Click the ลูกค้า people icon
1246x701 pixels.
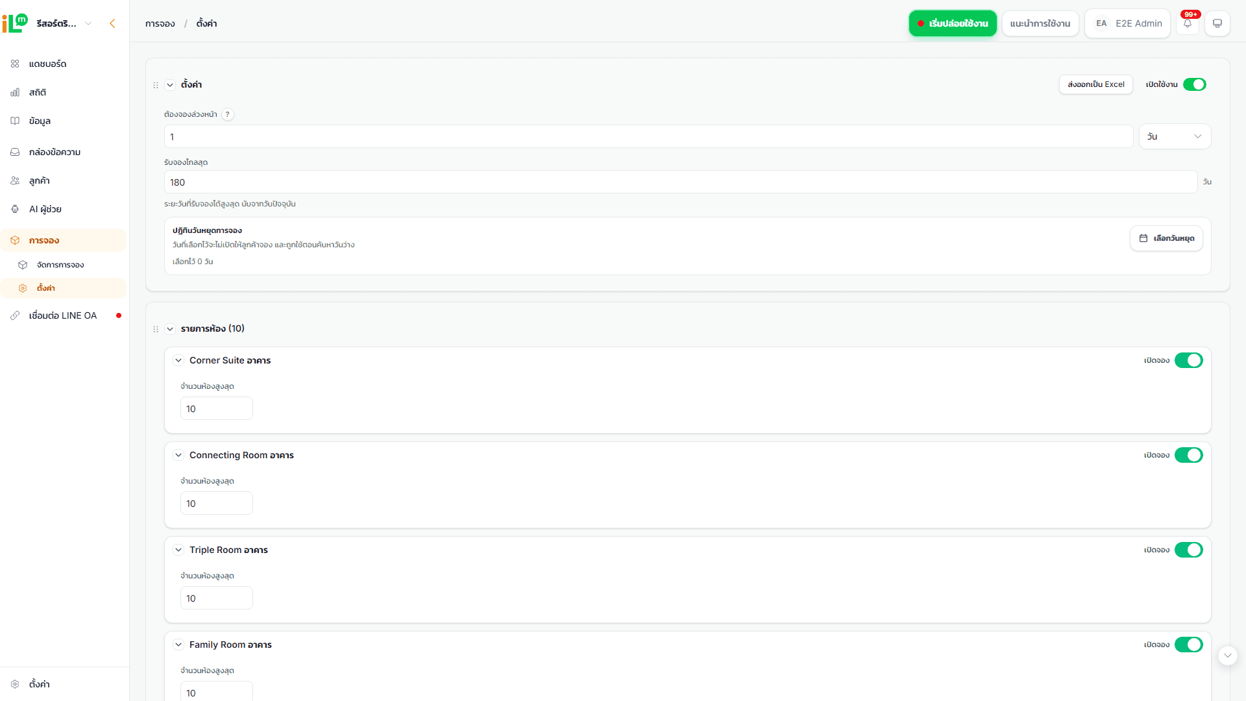click(x=15, y=180)
